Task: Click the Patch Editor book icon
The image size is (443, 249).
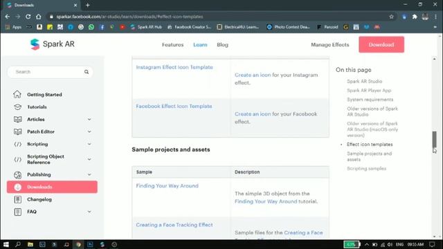Action: [17, 131]
